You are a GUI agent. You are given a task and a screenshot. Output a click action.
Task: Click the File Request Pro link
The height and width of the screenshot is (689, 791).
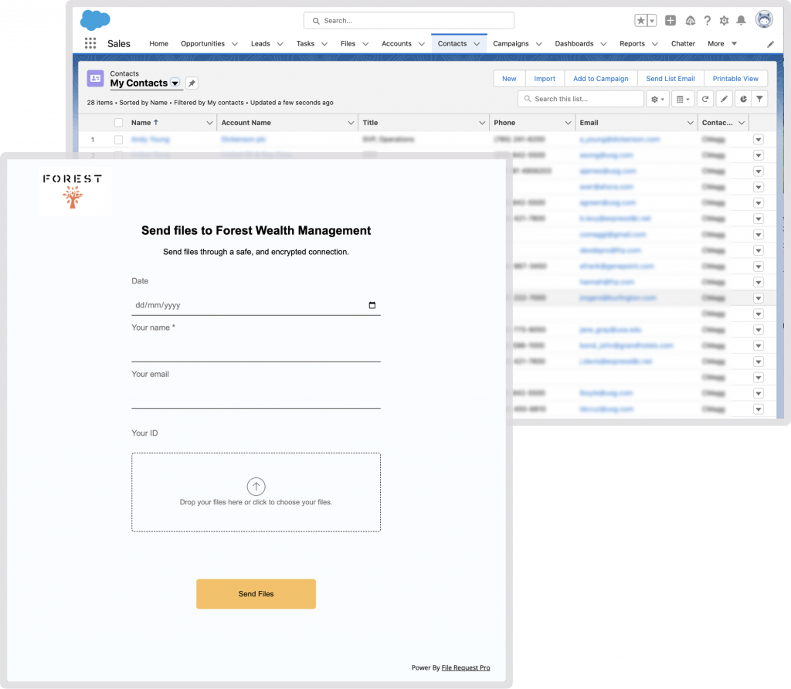[466, 667]
